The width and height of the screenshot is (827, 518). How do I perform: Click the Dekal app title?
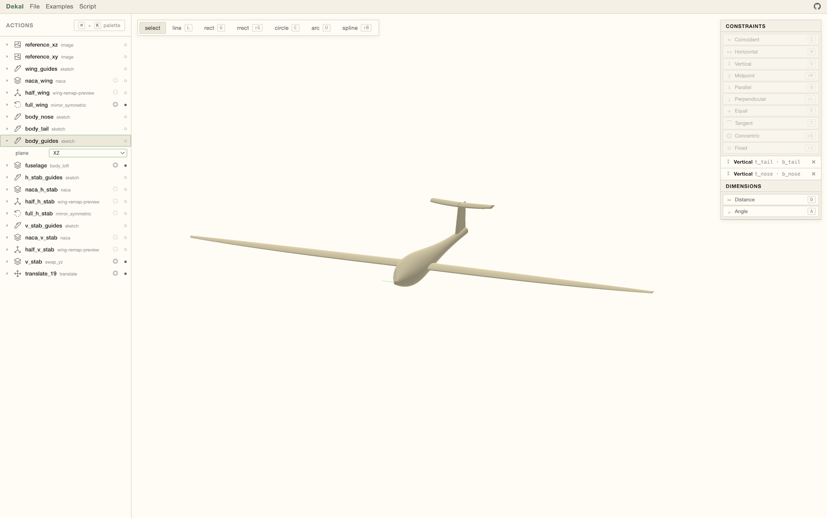[15, 6]
